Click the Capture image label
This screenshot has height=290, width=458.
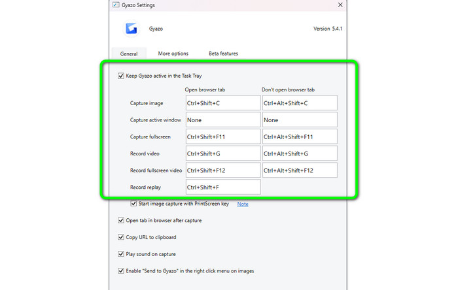pyautogui.click(x=147, y=103)
